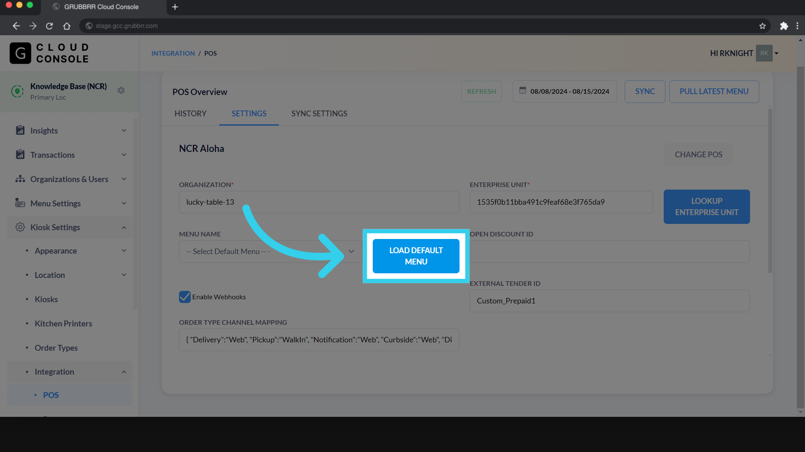Click the Insights sidebar icon
The height and width of the screenshot is (452, 805).
pyautogui.click(x=20, y=130)
